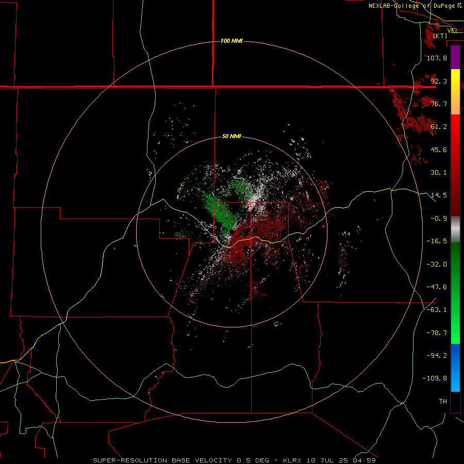Click the -47.6 value on the velocity scale
The width and height of the screenshot is (464, 464).
437,287
